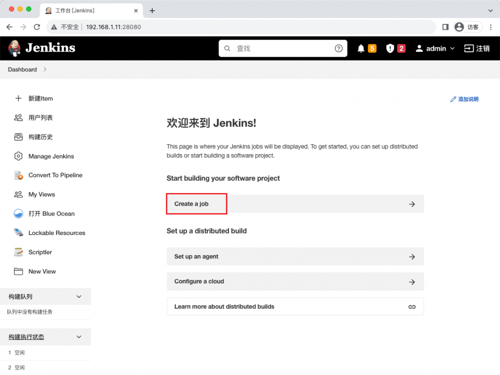Click the 构建执行状态 heading link

click(x=26, y=337)
